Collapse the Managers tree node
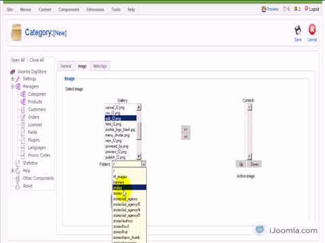The height and width of the screenshot is (243, 325). coord(13,86)
